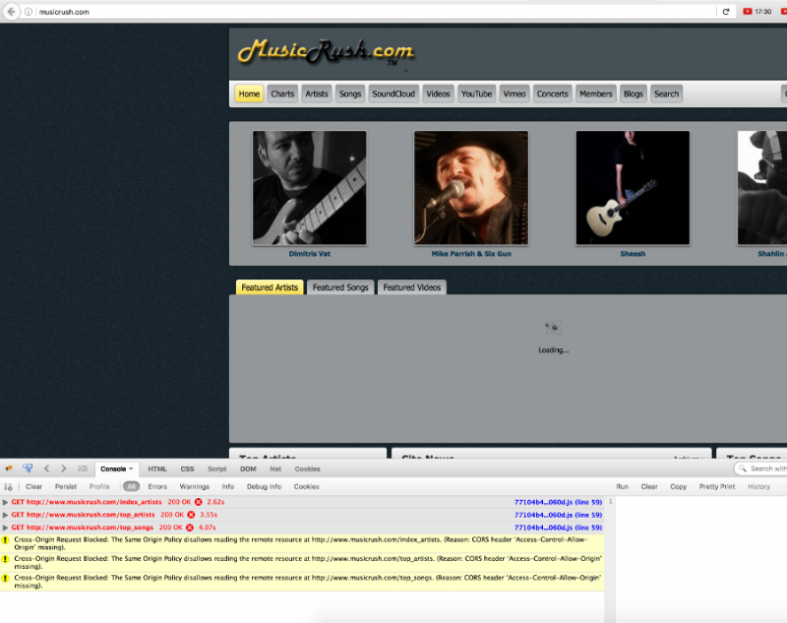Toggle the Persist console option

[65, 486]
